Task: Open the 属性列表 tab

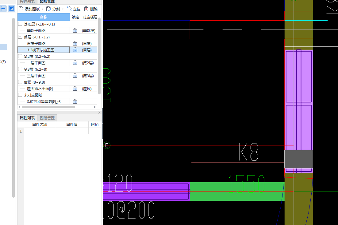Action: point(27,118)
